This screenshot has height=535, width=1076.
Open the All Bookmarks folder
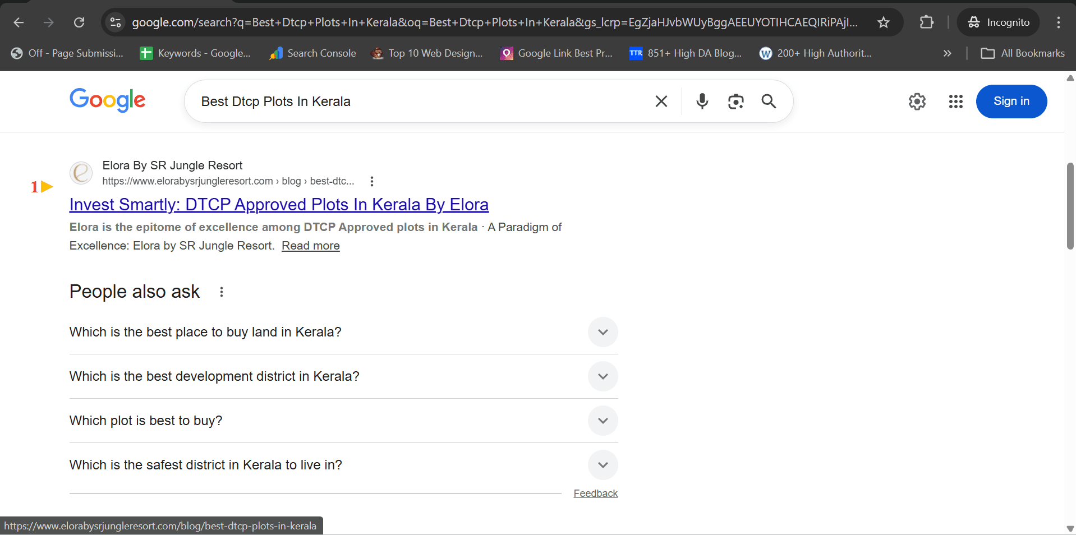click(1023, 53)
